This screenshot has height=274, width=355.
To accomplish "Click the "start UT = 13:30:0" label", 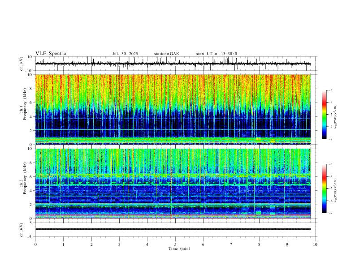I will tap(216, 54).
